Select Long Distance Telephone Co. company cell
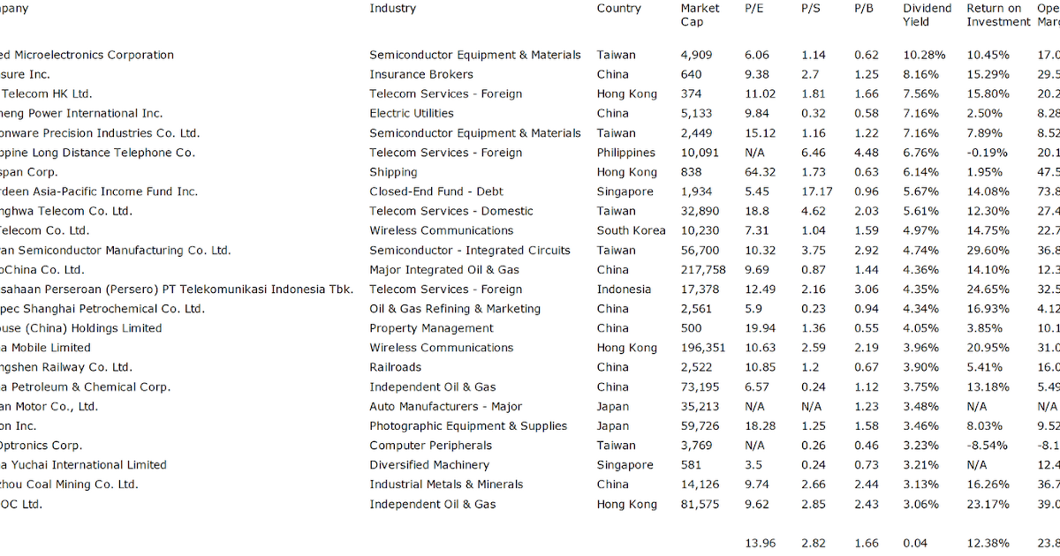 coord(97,153)
